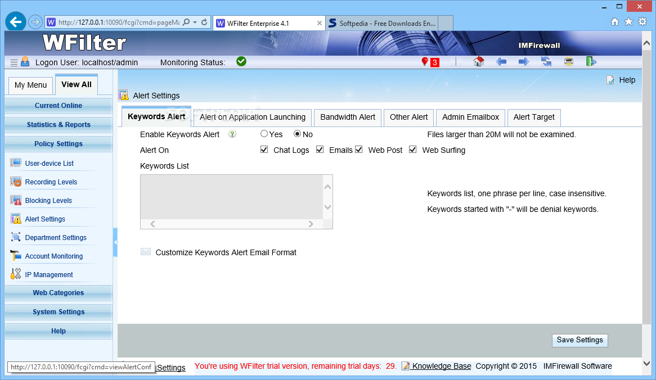Expand the Web Categories section

tap(58, 293)
